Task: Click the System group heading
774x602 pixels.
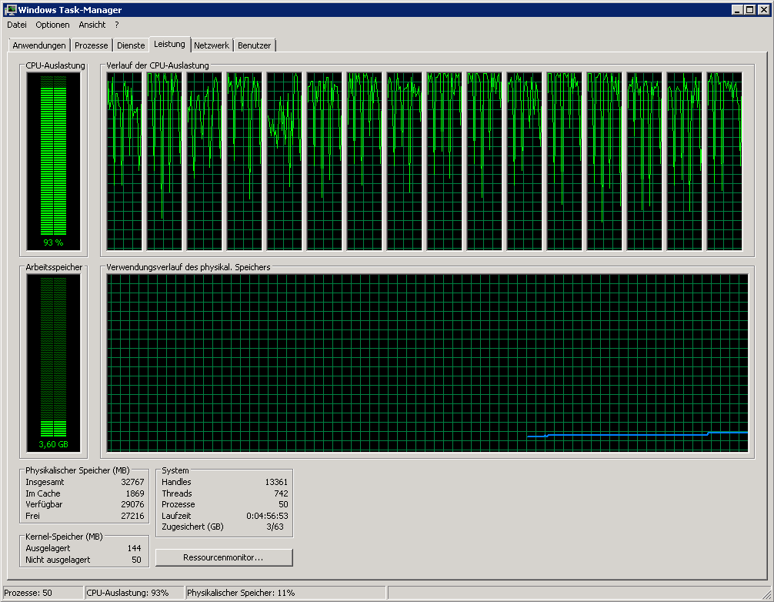Action: [175, 470]
